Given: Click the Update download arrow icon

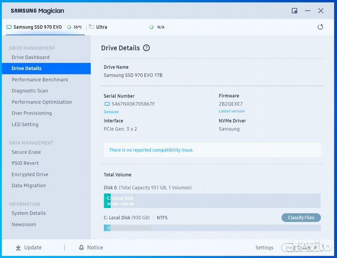Looking at the screenshot, I should point(18,247).
